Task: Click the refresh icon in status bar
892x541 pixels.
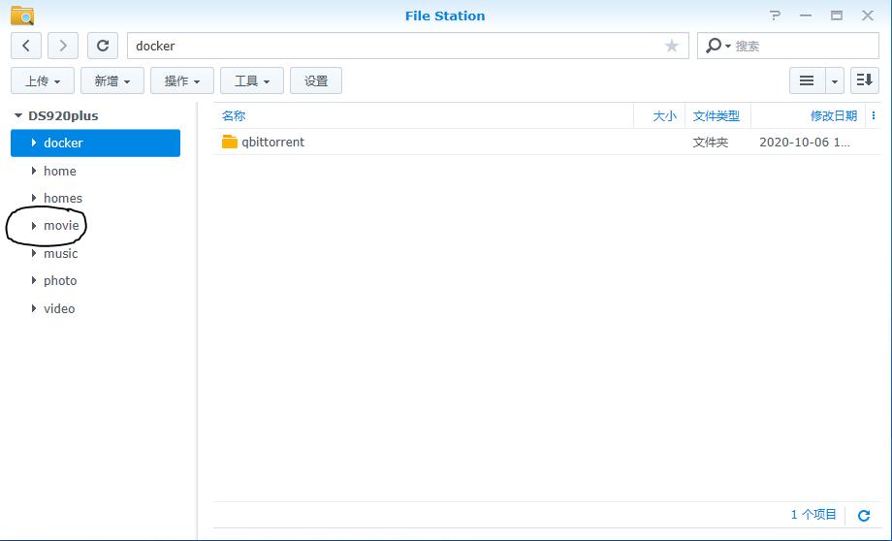Action: tap(864, 516)
